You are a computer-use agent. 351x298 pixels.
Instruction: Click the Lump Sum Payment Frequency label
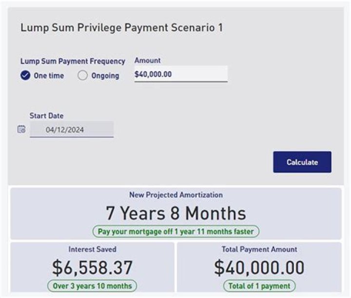click(x=73, y=61)
